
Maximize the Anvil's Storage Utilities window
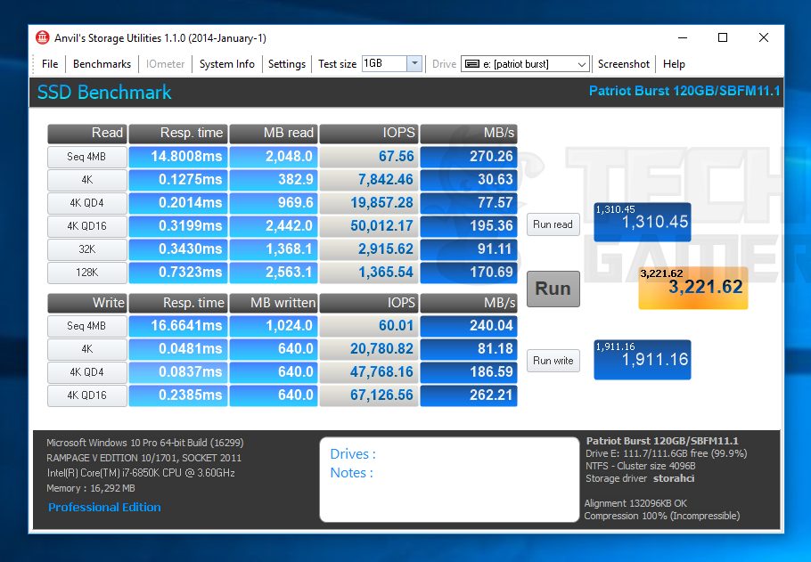click(723, 37)
